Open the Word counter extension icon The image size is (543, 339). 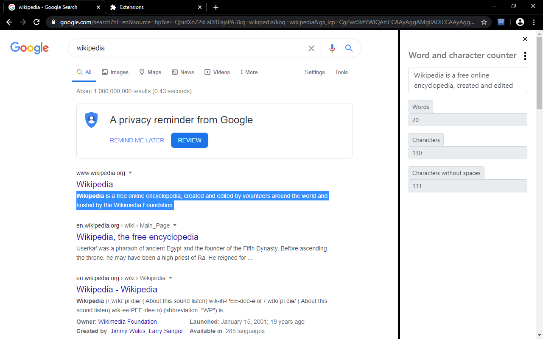(x=501, y=22)
